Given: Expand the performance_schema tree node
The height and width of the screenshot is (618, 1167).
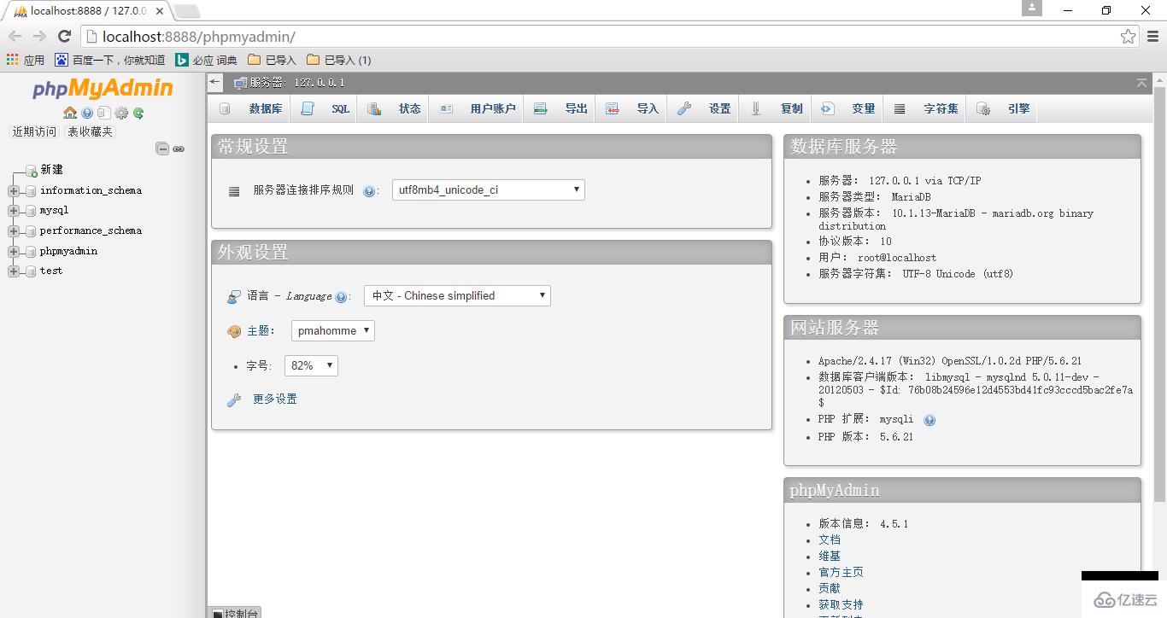Looking at the screenshot, I should tap(13, 231).
